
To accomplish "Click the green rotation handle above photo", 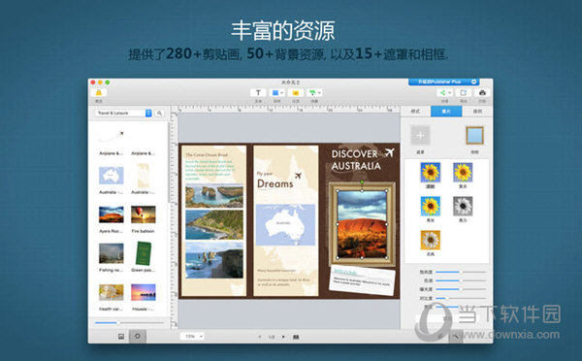I will 362,182.
